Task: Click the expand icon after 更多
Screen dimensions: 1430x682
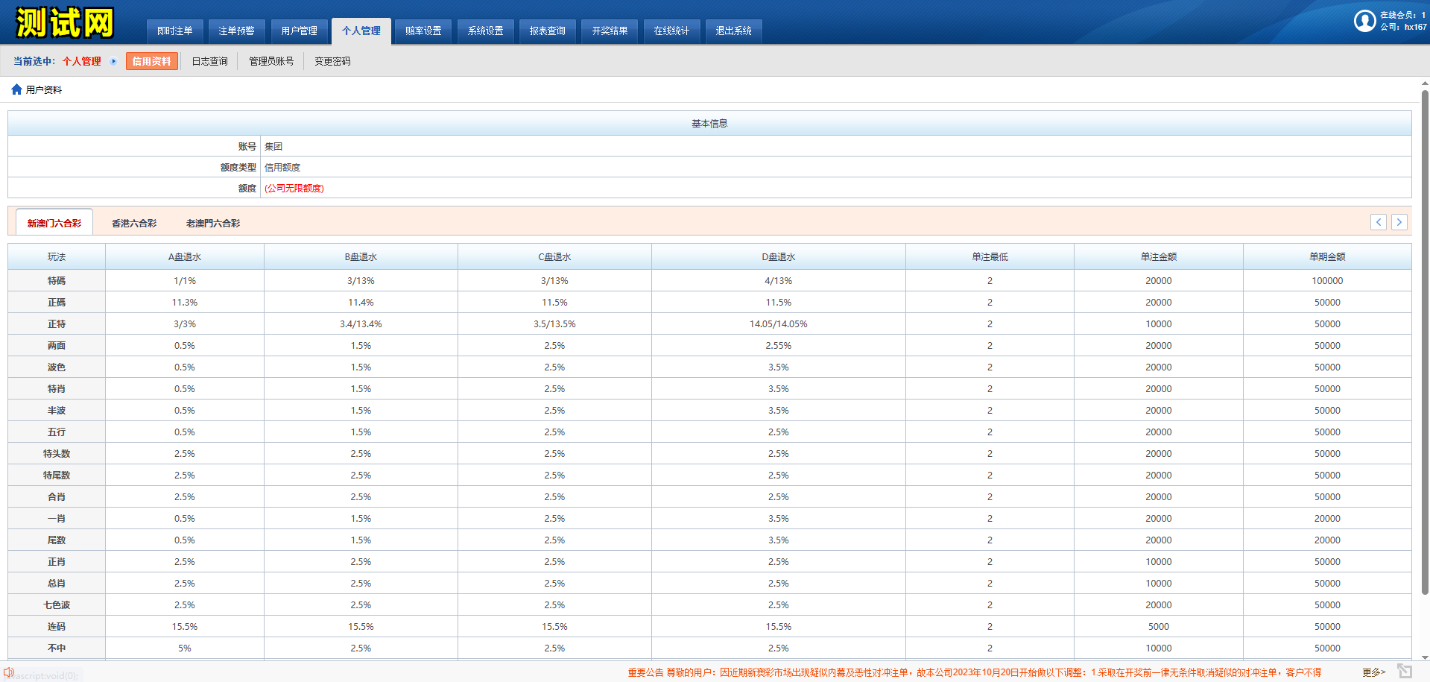Action: tap(1405, 671)
